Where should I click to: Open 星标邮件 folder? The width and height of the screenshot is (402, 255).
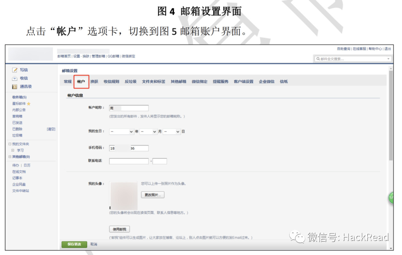click(19, 104)
